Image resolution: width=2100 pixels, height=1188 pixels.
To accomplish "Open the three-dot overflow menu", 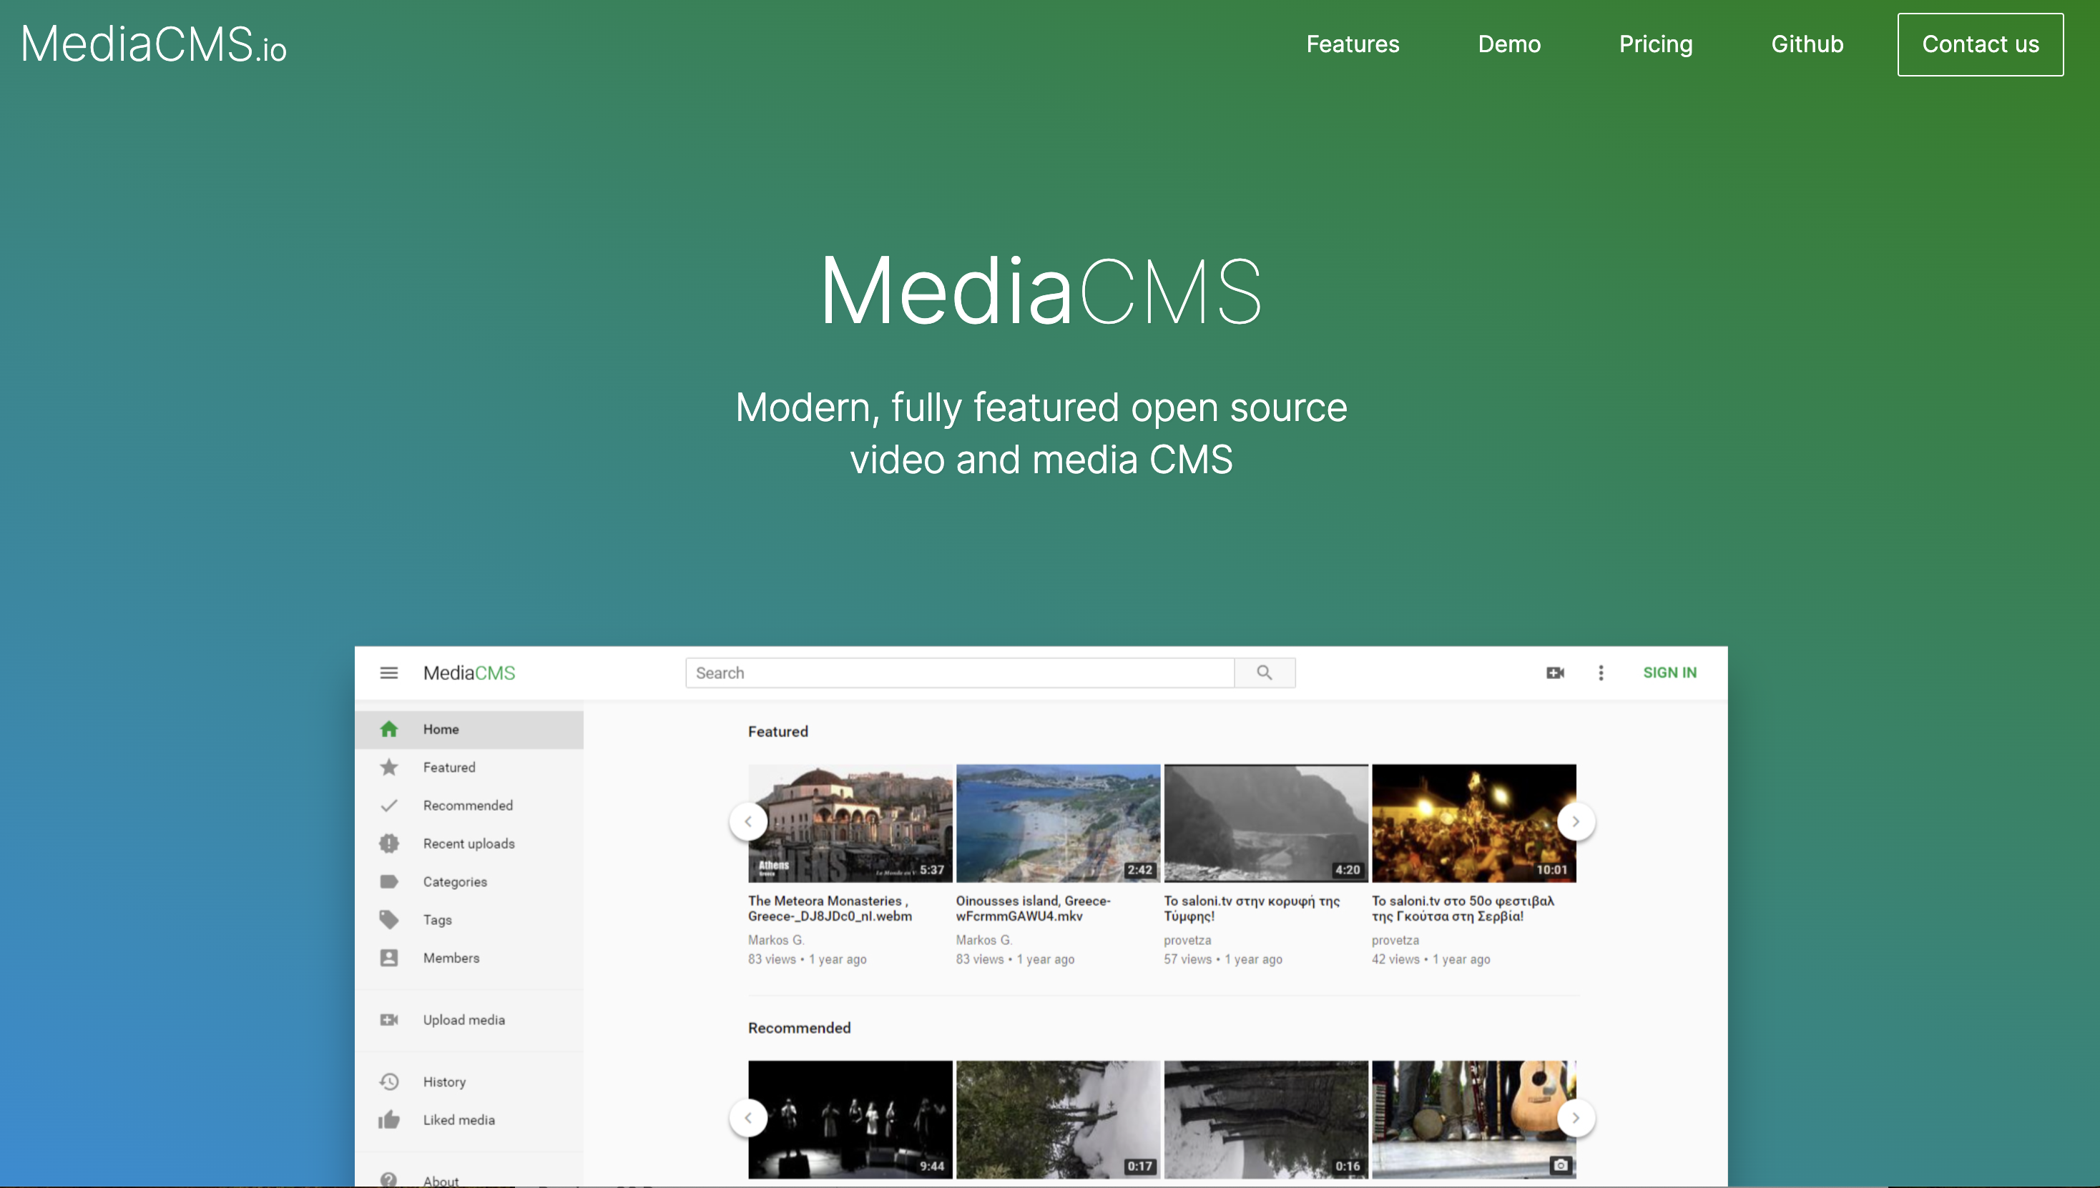I will click(x=1601, y=673).
